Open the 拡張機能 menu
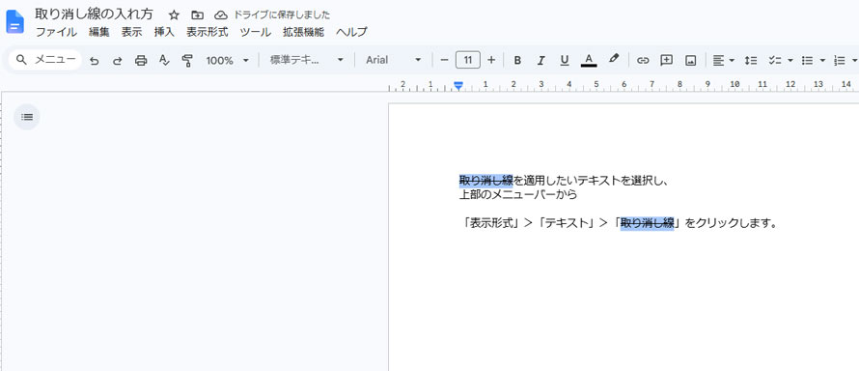 [303, 32]
